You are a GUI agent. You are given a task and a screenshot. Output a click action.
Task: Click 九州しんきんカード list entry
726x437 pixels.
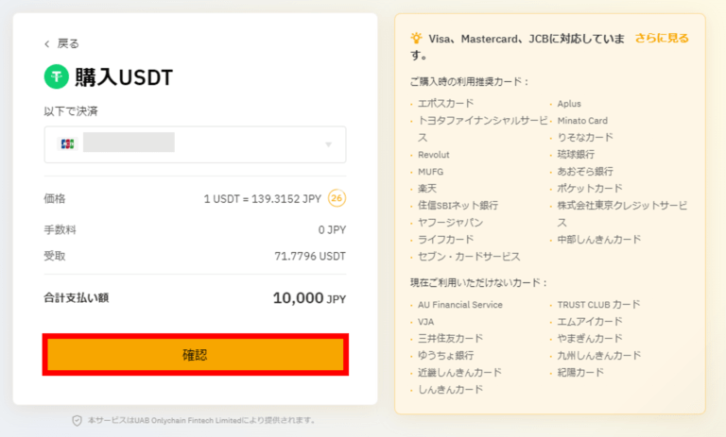click(x=599, y=356)
